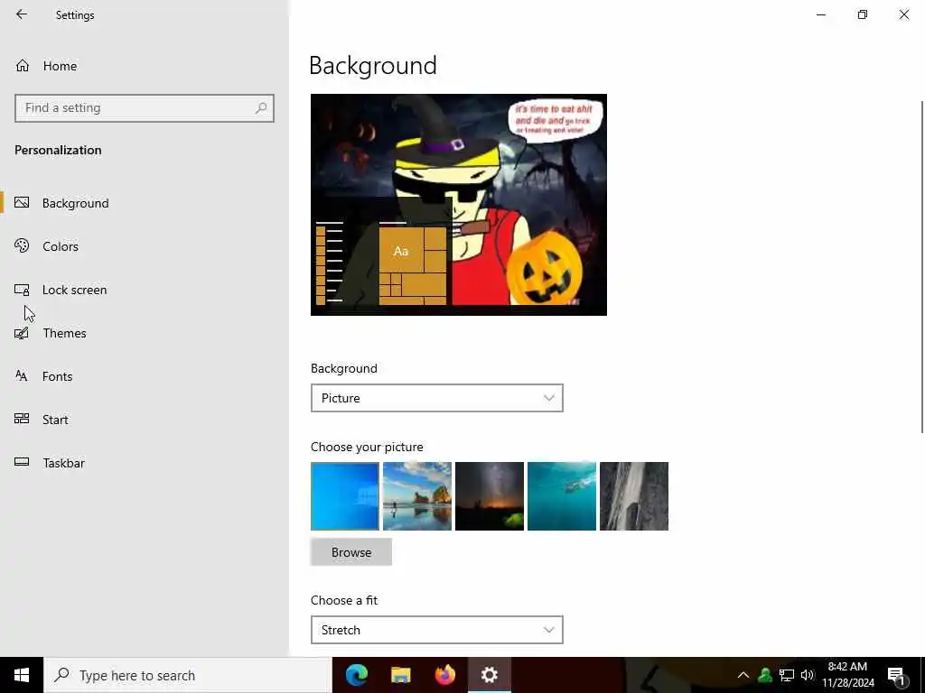Open the network status tray icon
The width and height of the screenshot is (925, 693).
point(787,675)
